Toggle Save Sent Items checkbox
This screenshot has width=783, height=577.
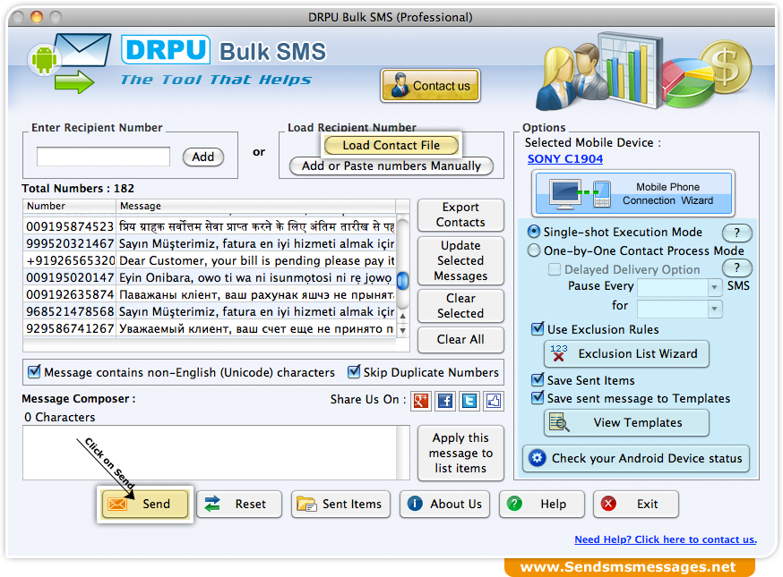(538, 379)
